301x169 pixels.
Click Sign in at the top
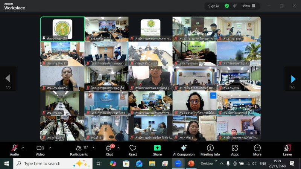(x=214, y=6)
